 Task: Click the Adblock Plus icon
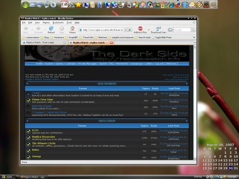[140, 29]
